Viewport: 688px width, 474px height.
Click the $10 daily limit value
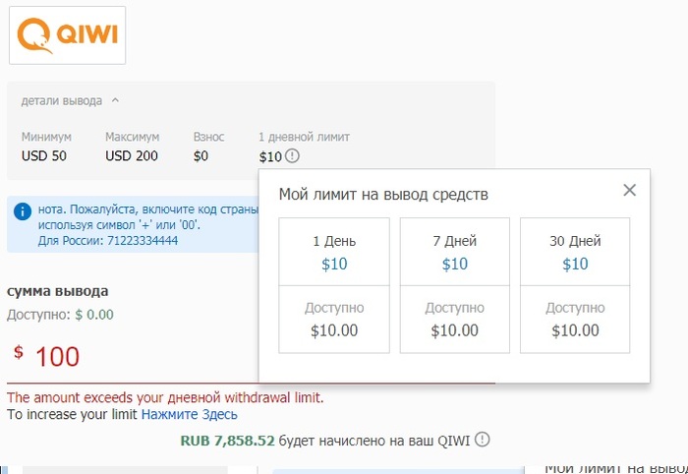tap(270, 156)
